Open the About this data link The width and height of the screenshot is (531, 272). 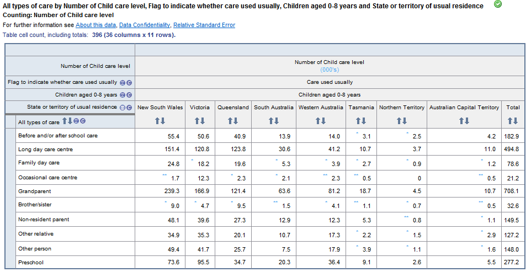95,25
